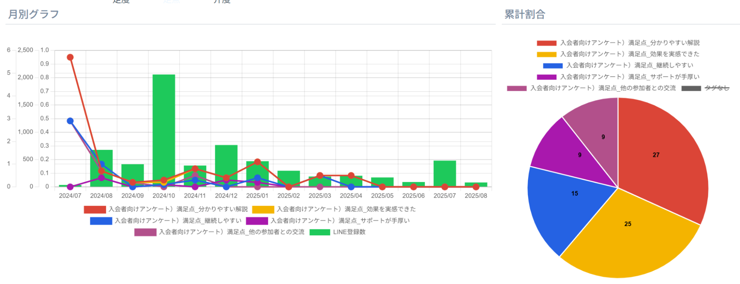Click the green bar for 2025/06
The height and width of the screenshot is (284, 740).
point(413,184)
